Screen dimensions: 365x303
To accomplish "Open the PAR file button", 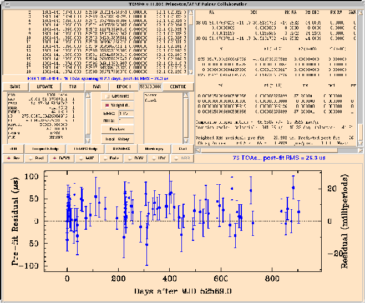I will pos(97,87).
